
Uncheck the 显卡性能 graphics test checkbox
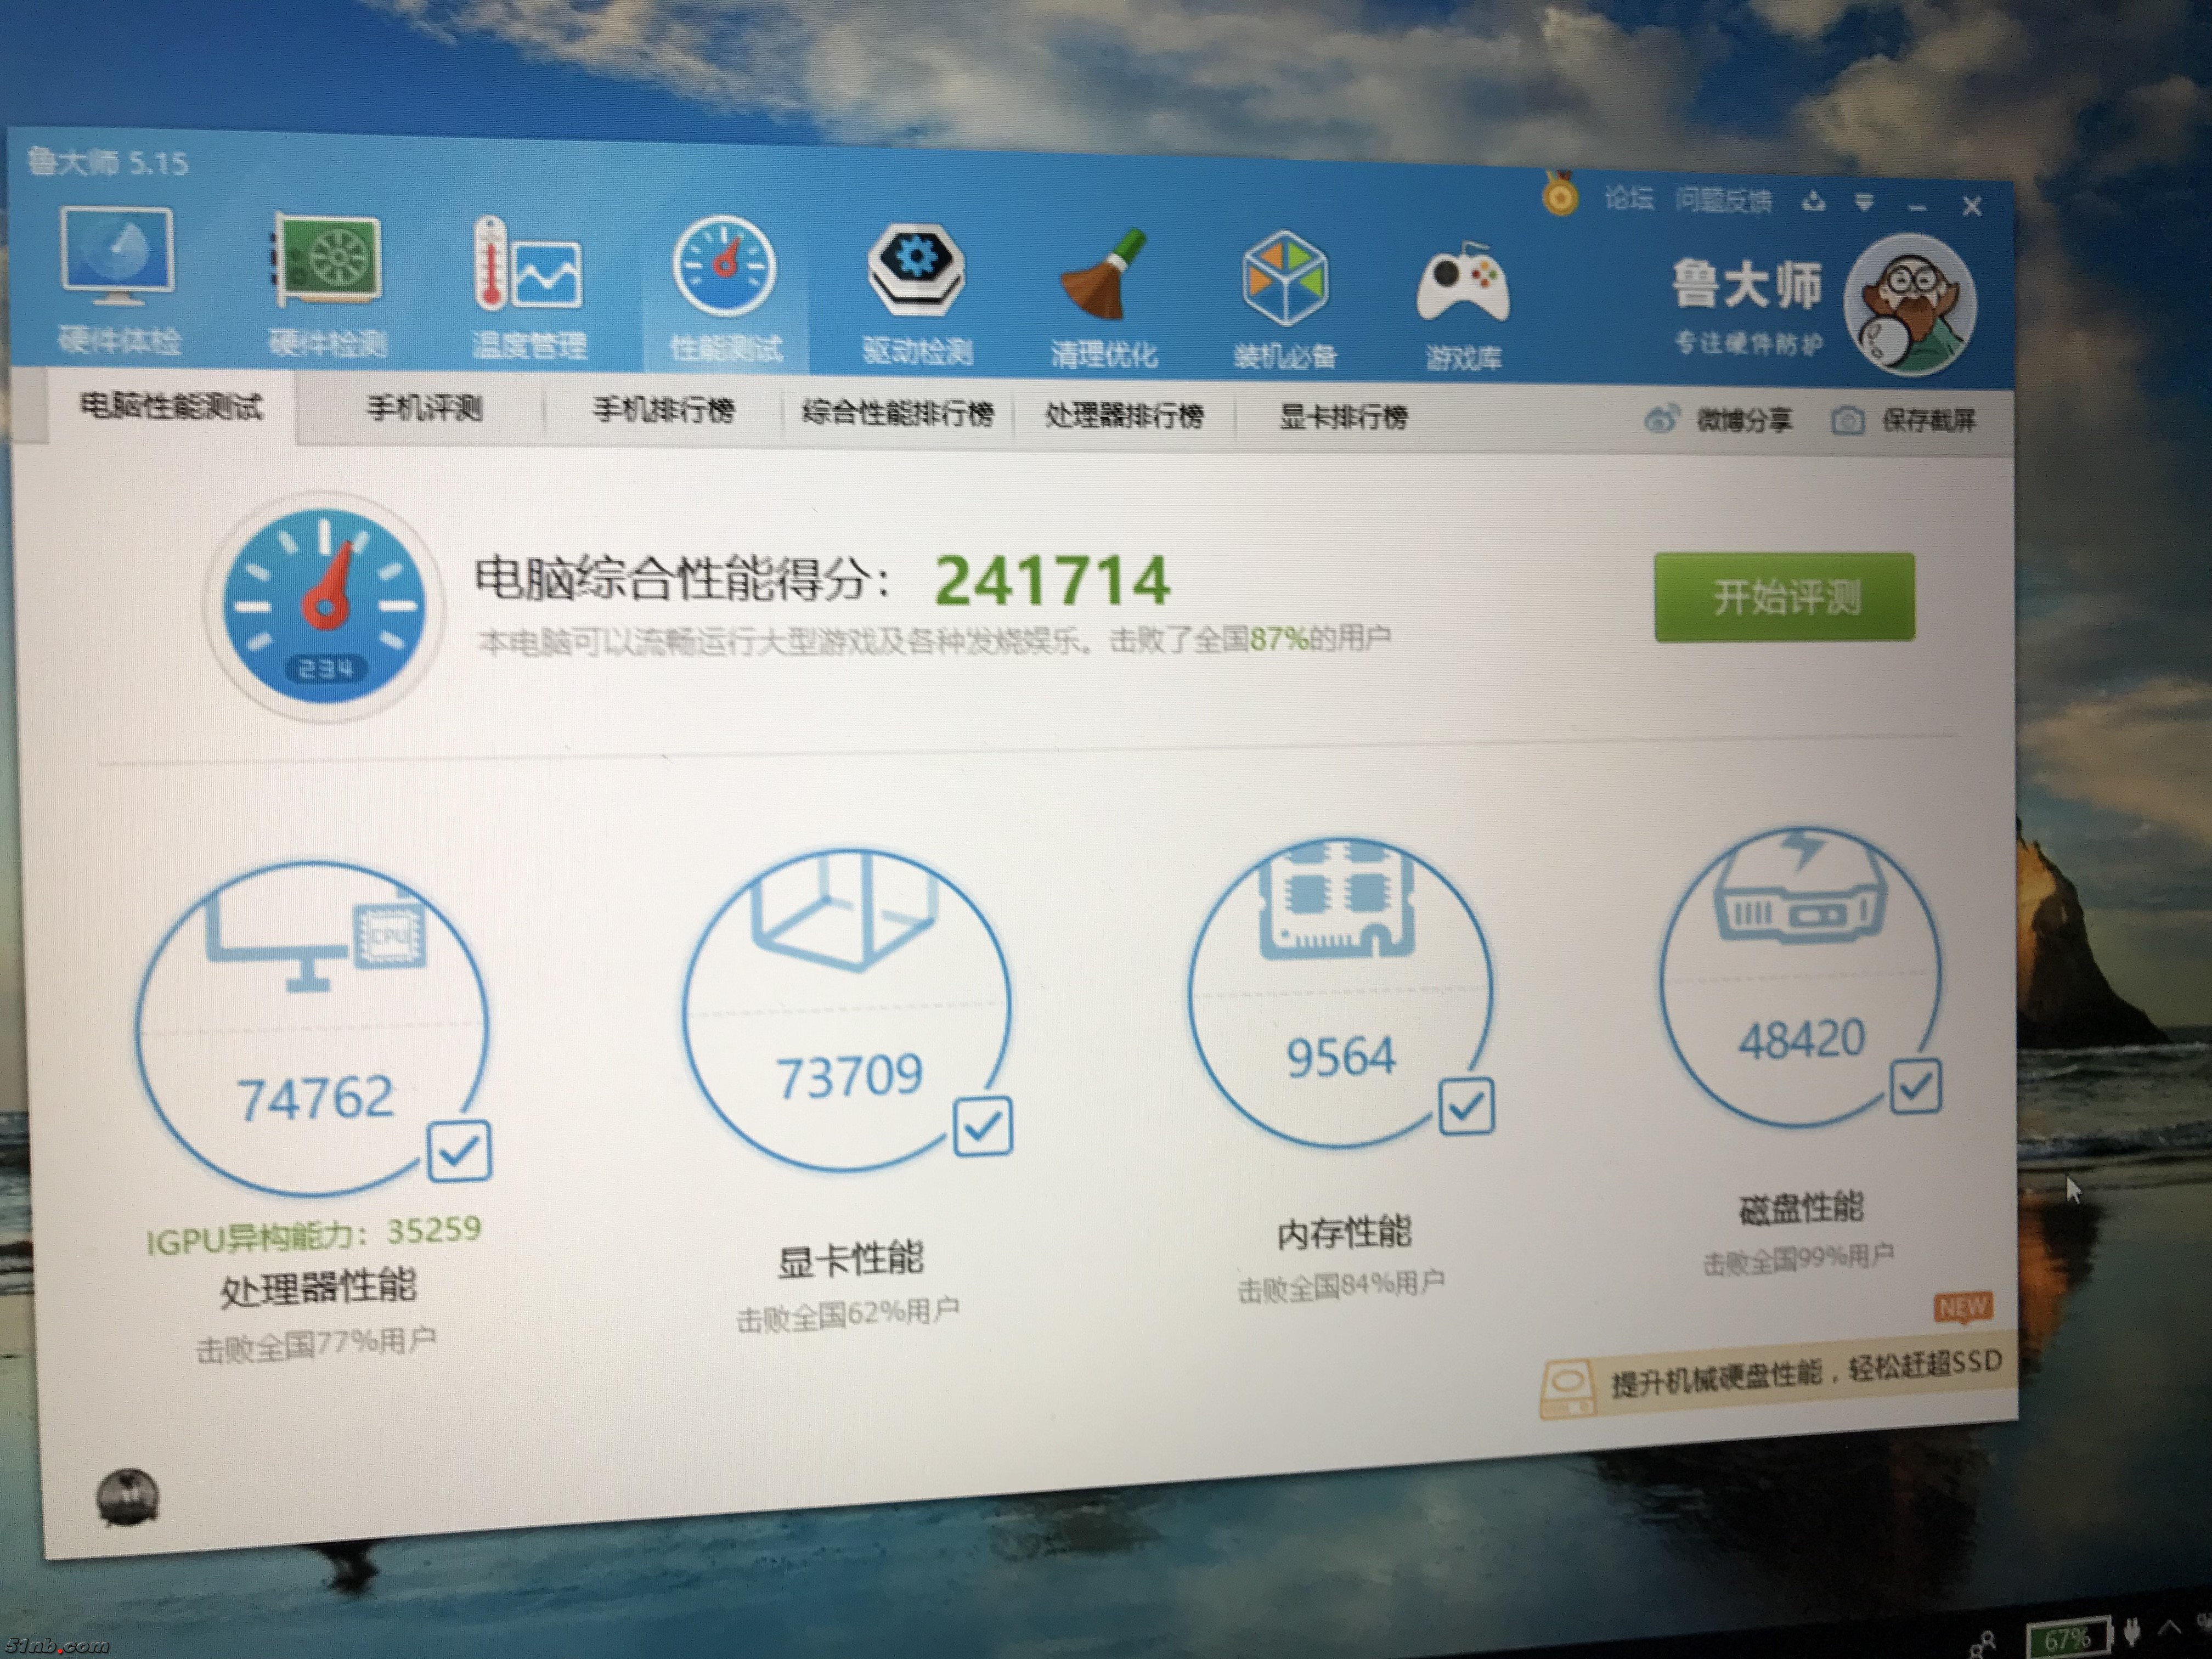pos(982,1127)
